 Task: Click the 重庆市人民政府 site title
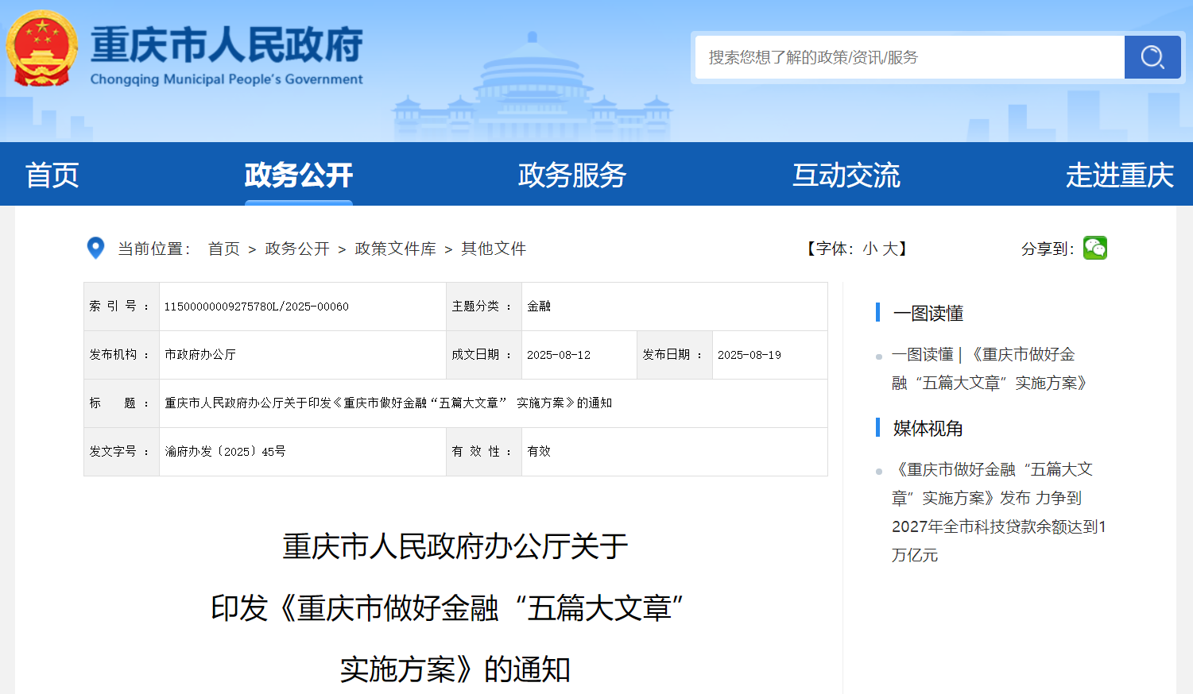coord(227,46)
